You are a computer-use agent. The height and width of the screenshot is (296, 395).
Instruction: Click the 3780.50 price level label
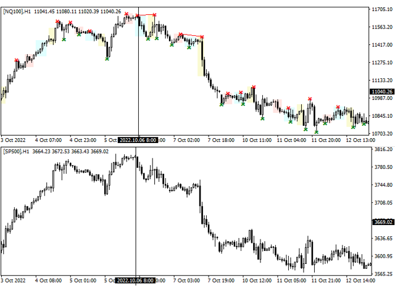tap(383, 167)
